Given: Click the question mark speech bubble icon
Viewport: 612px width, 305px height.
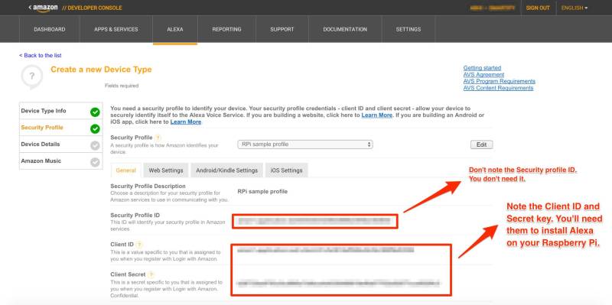Looking at the screenshot, I should [31, 76].
